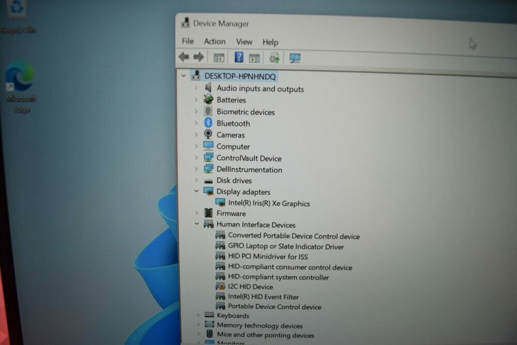Click the ControlVault Device icon
The height and width of the screenshot is (345, 517).
[x=208, y=157]
